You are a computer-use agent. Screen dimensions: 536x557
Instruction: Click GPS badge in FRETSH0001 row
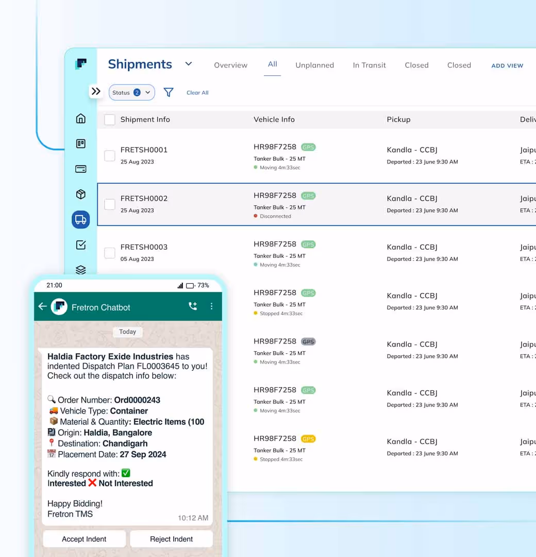pos(308,147)
